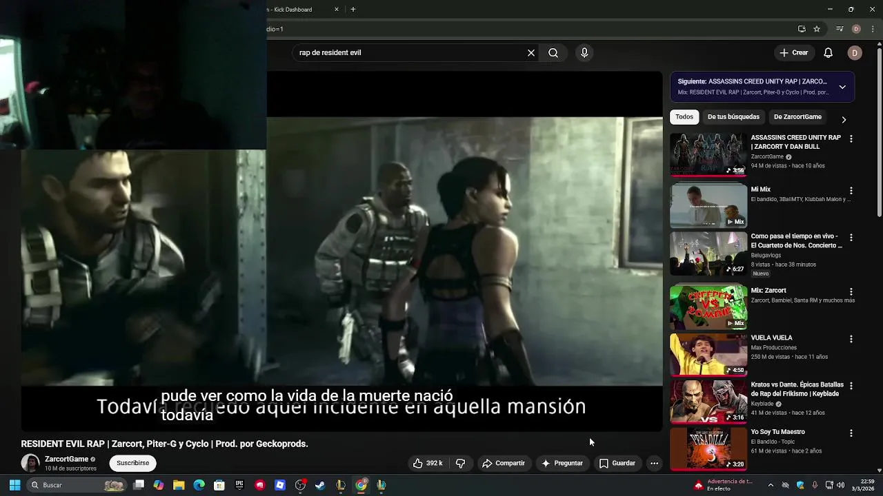Screen dimensions: 883x496
Task: Subscribe to ZarcortGame channel
Action: click(132, 463)
